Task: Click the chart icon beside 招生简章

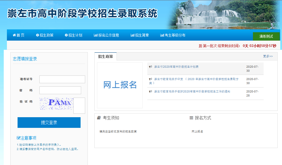Action: point(132,35)
